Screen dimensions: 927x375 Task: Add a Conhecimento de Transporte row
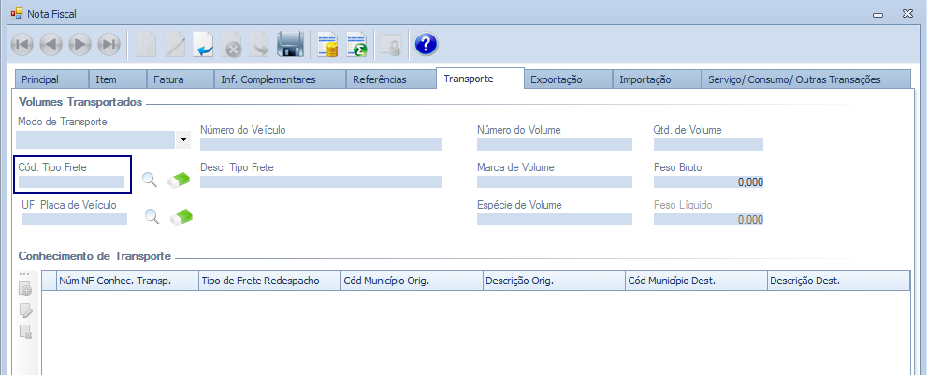tap(26, 289)
